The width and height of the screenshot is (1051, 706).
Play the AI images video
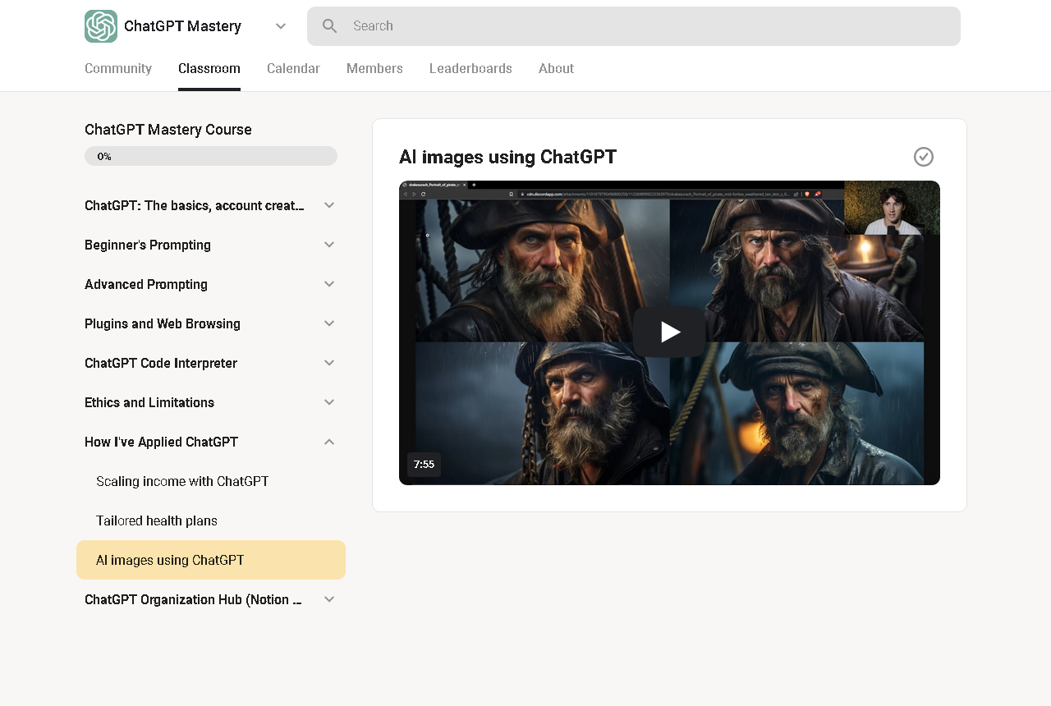[x=669, y=332]
